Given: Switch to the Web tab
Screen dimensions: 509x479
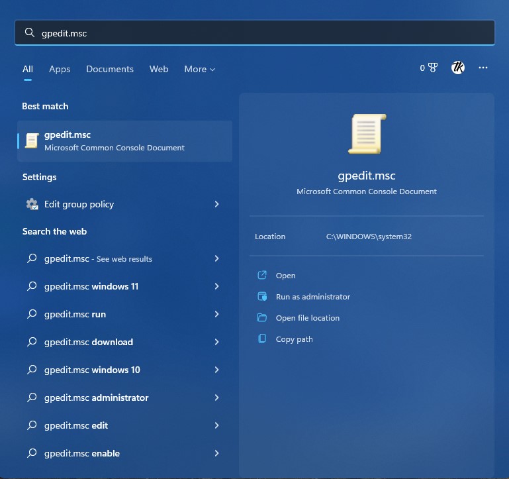Looking at the screenshot, I should pyautogui.click(x=159, y=69).
